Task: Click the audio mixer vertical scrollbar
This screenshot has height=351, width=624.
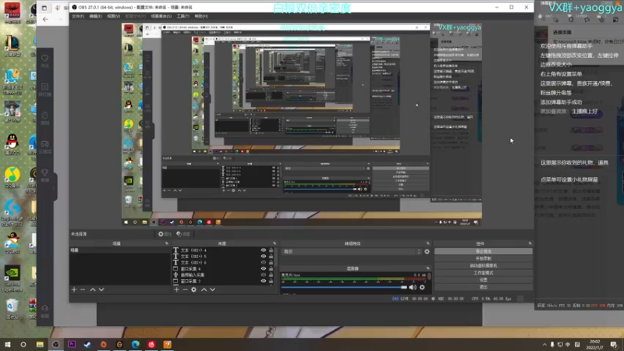Action: (x=429, y=277)
